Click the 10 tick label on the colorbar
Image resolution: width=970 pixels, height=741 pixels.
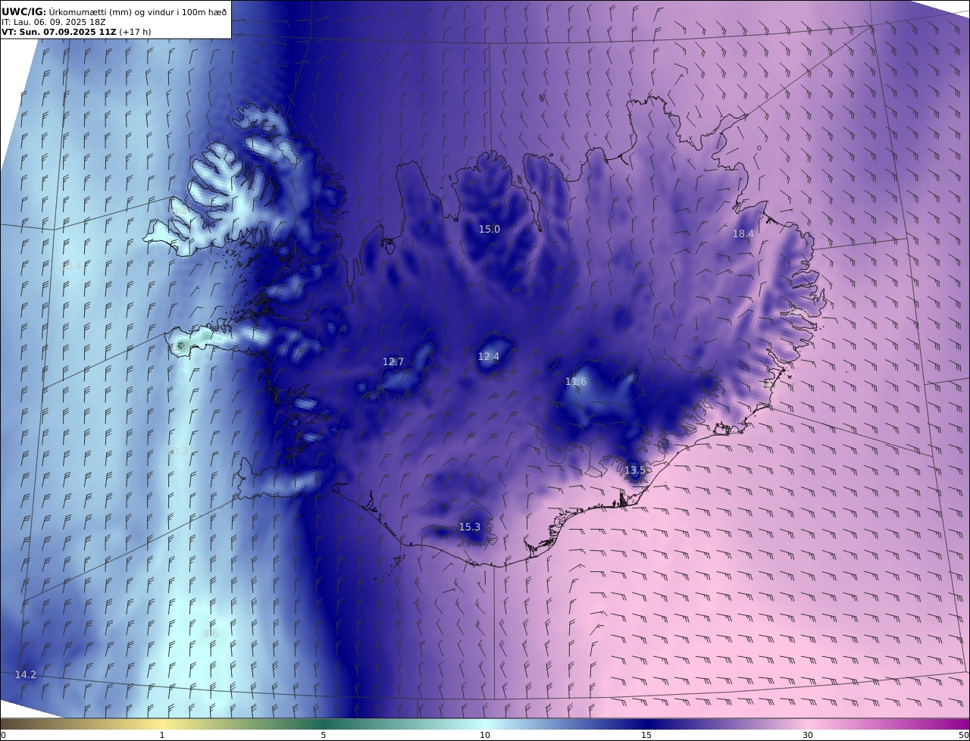485,735
